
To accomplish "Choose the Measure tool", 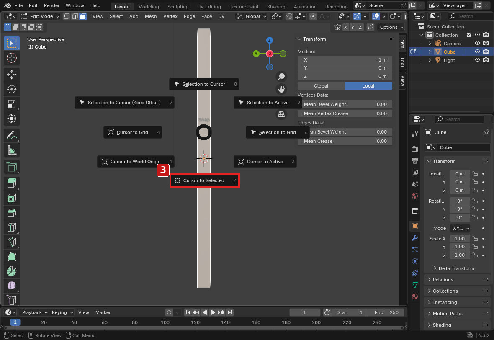I will pyautogui.click(x=12, y=150).
